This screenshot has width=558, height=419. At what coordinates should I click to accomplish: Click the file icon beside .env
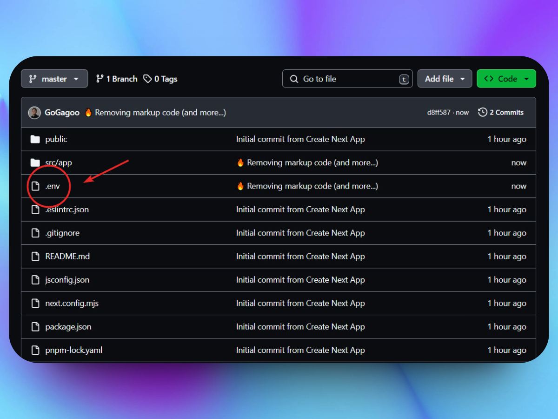(35, 186)
